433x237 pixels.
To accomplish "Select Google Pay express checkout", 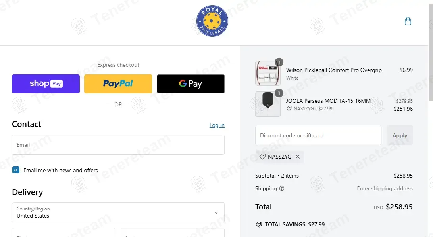I will pyautogui.click(x=191, y=83).
